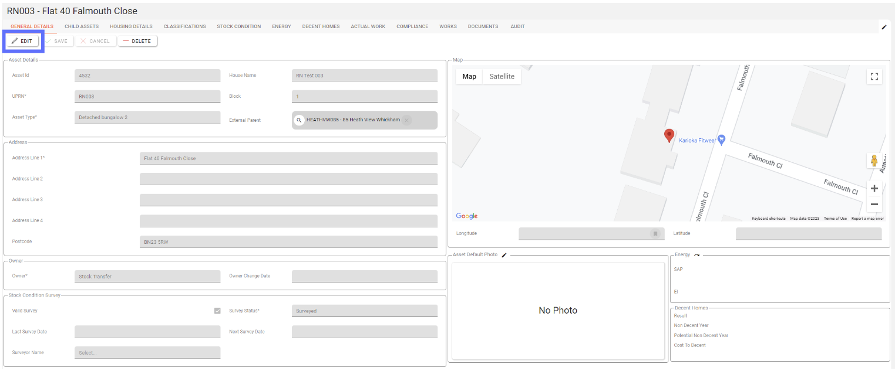
Task: Open the Survey Status dropdown
Action: point(364,311)
